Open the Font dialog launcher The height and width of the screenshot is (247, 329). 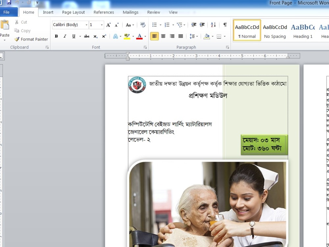pyautogui.click(x=145, y=47)
